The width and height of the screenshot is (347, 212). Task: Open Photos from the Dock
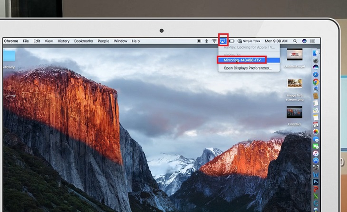(316, 132)
